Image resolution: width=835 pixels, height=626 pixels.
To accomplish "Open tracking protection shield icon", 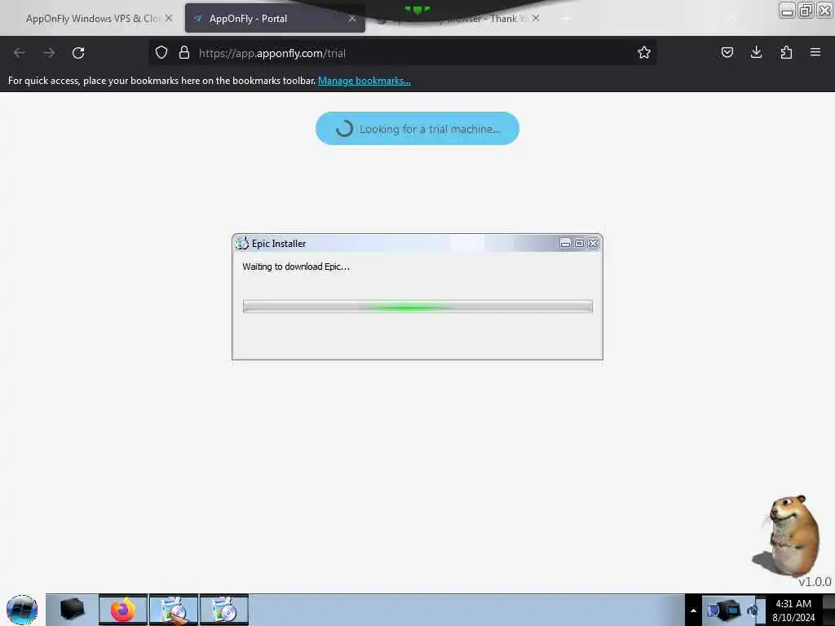I will click(x=161, y=53).
